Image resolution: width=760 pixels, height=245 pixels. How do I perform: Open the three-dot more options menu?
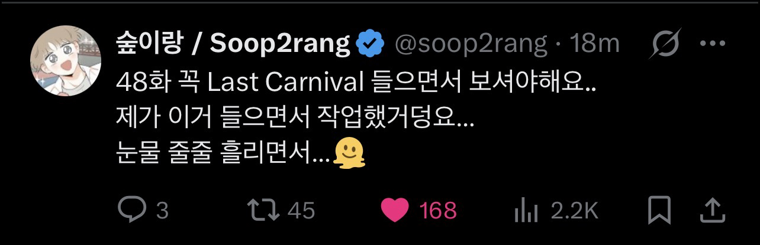[x=711, y=44]
